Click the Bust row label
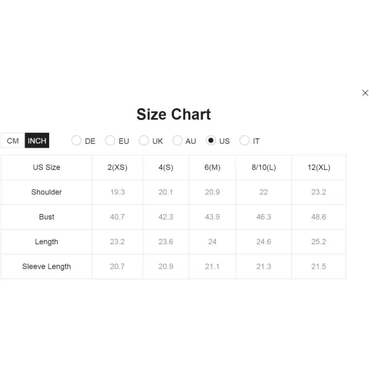The image size is (369, 369). (x=46, y=216)
